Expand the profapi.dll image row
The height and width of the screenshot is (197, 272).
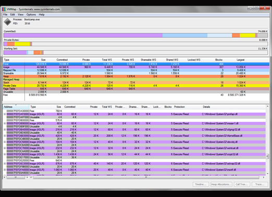tap(5, 114)
